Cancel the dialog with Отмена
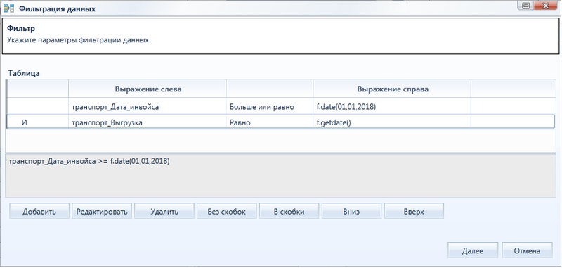The height and width of the screenshot is (268, 562). (x=527, y=250)
